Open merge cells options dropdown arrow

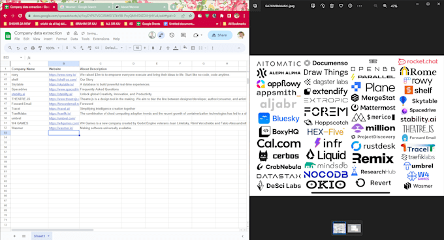pyautogui.click(x=205, y=48)
